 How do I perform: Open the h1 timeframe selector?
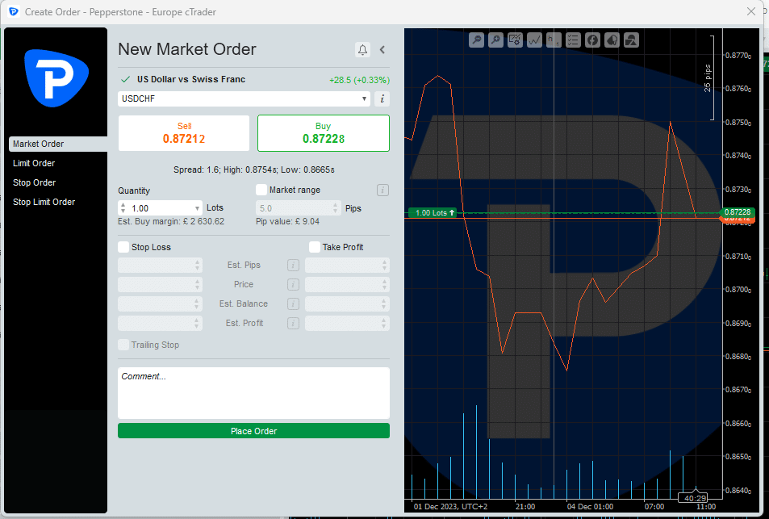pyautogui.click(x=554, y=40)
